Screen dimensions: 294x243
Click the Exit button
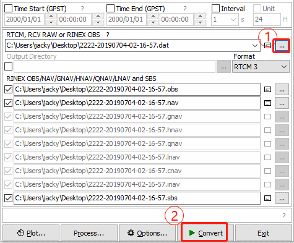tap(263, 233)
